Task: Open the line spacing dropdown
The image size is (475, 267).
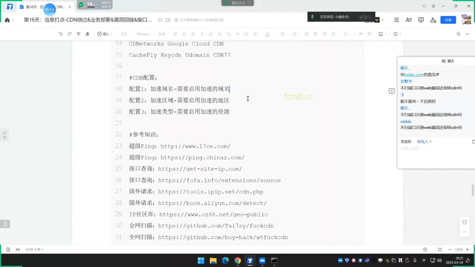Action: 347,34
